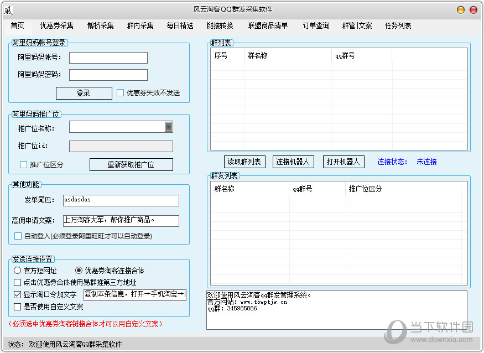The height and width of the screenshot is (353, 484).
Task: Uncheck 显示淘口令加文字 checkbox
Action: coord(18,295)
